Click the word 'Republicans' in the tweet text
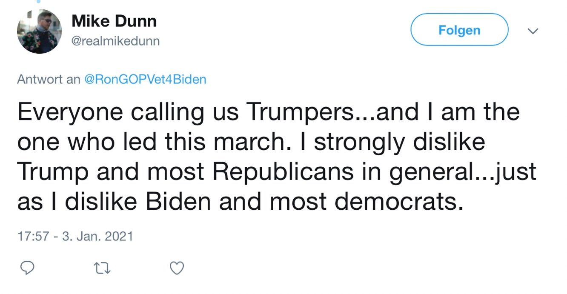The image size is (567, 294). [x=282, y=171]
